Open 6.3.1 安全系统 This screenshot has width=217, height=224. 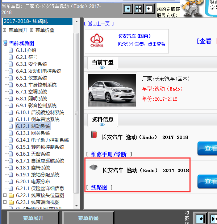click(x=32, y=64)
